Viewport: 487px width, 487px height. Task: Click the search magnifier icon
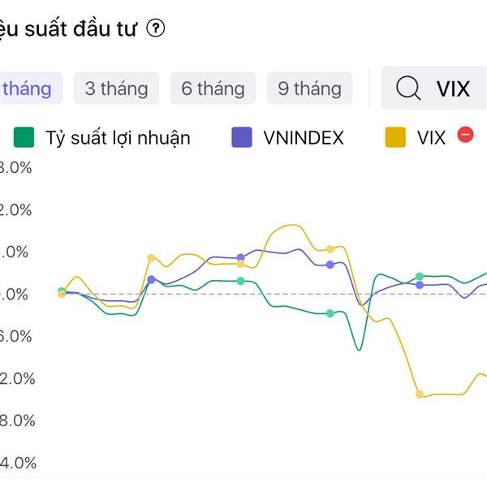click(x=408, y=88)
